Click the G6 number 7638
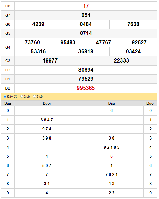 click(x=133, y=24)
